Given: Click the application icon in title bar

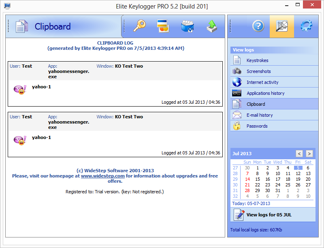Looking at the screenshot, I should pos(7,6).
